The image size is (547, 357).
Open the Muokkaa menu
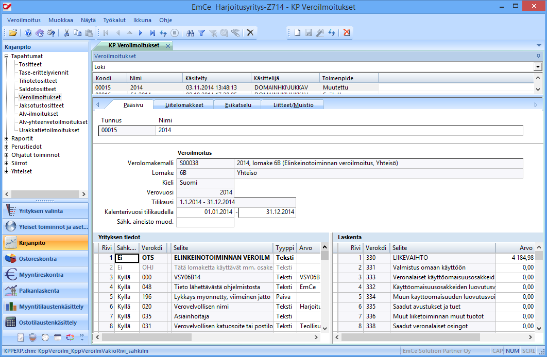(x=61, y=20)
